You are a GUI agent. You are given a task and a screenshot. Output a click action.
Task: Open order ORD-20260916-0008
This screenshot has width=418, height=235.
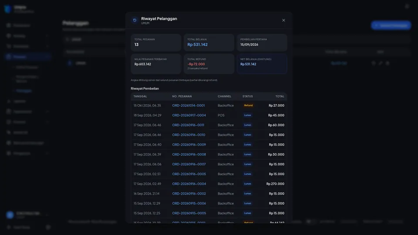pyautogui.click(x=189, y=154)
